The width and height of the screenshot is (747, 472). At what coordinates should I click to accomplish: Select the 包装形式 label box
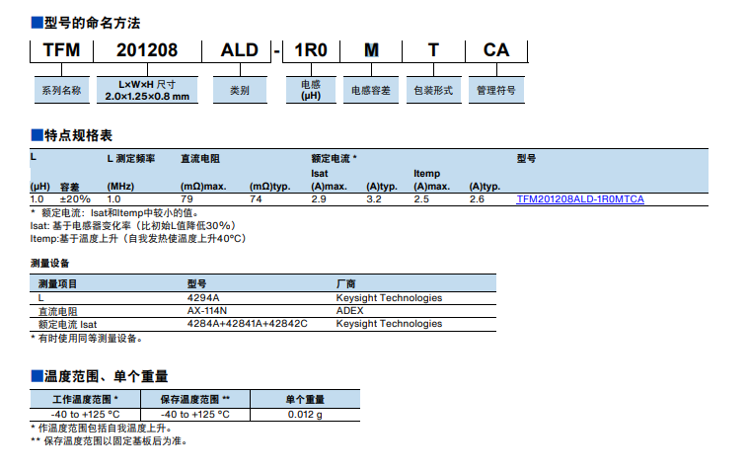(x=433, y=90)
